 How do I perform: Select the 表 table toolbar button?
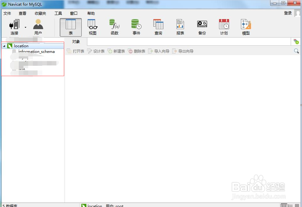tap(71, 27)
